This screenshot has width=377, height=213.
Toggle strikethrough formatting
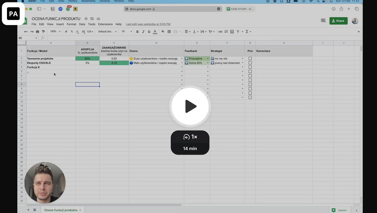[149, 32]
